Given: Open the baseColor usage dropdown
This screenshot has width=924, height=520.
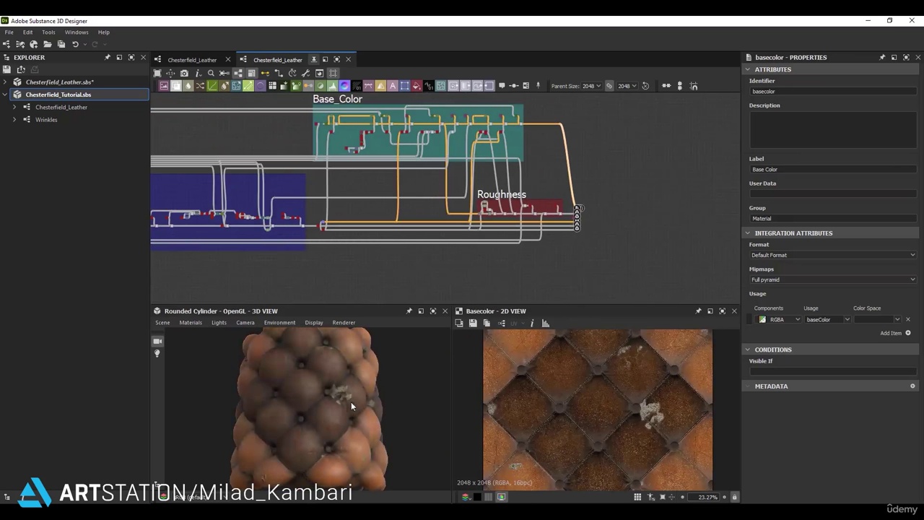Looking at the screenshot, I should pyautogui.click(x=827, y=319).
